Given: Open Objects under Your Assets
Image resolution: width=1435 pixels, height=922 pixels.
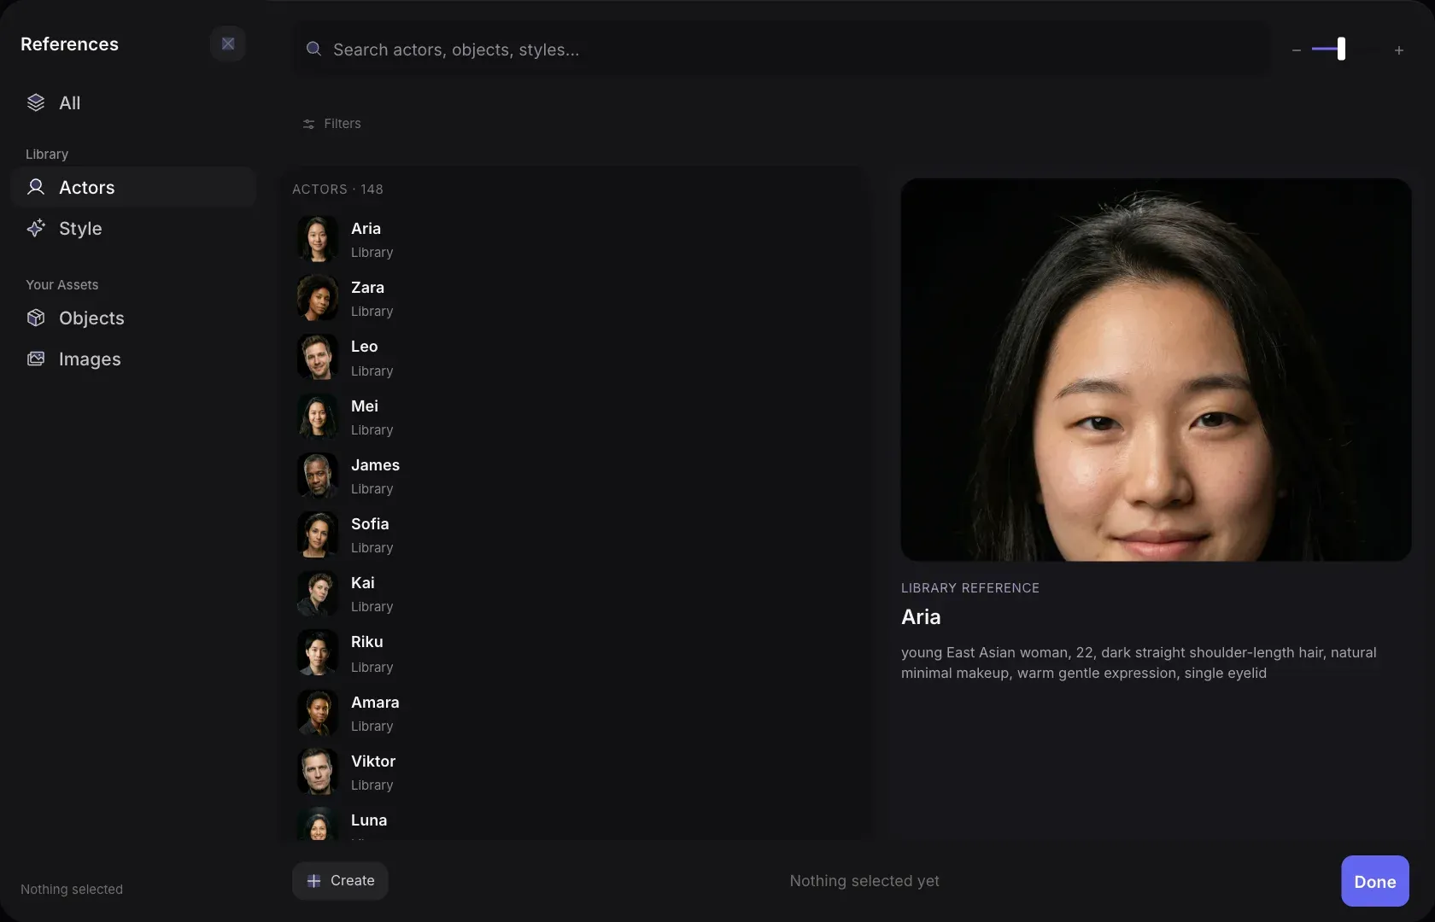Looking at the screenshot, I should pyautogui.click(x=133, y=318).
